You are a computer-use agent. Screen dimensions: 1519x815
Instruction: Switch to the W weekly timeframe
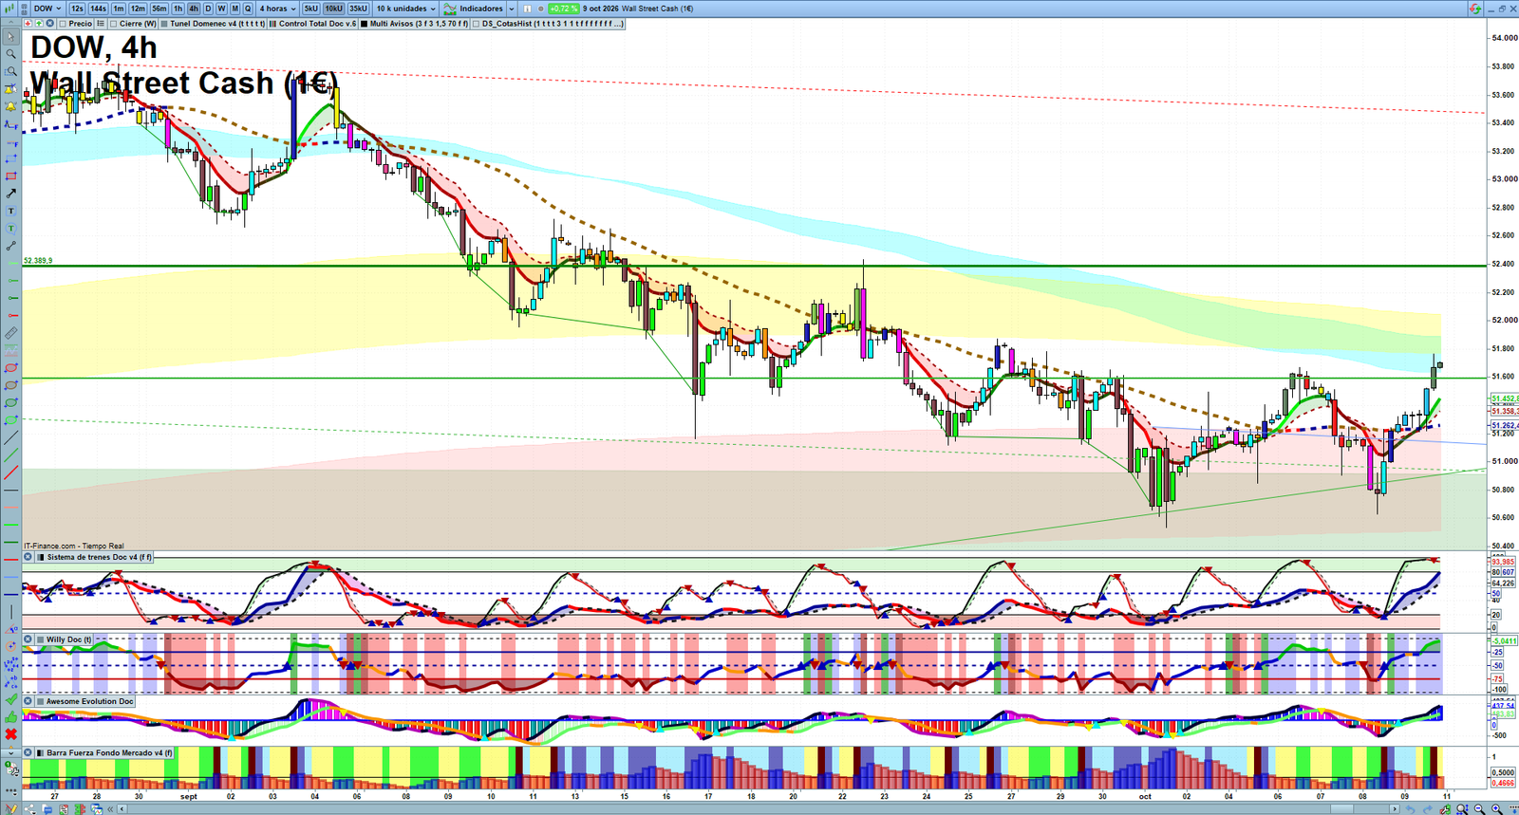(x=221, y=9)
